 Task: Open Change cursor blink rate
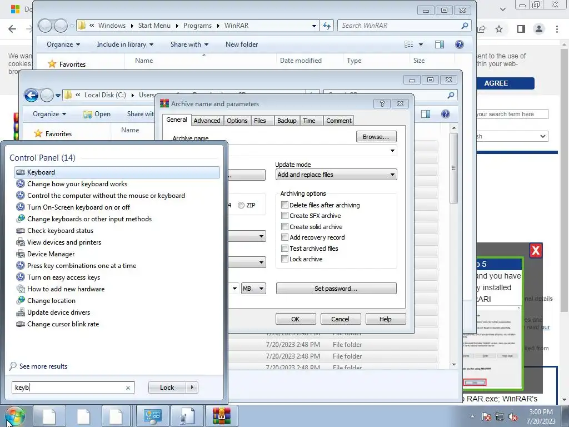pyautogui.click(x=63, y=324)
